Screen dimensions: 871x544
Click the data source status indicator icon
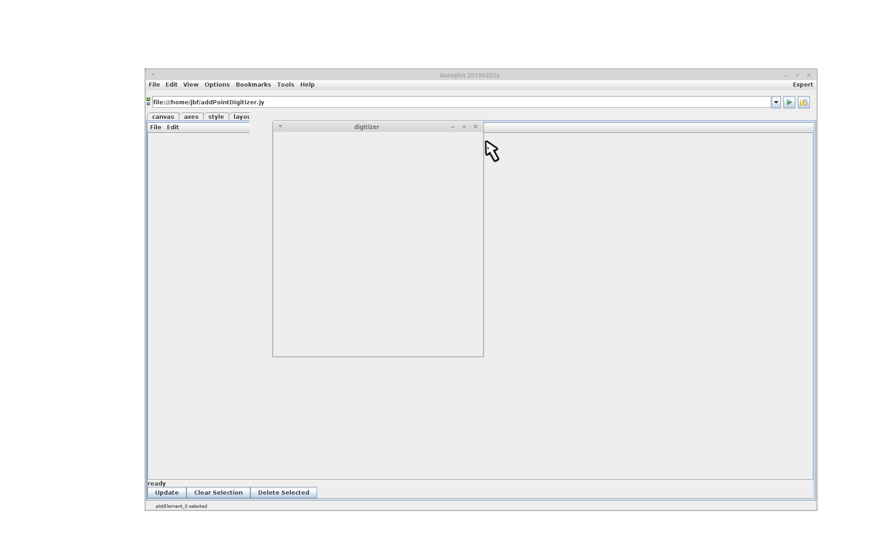[148, 102]
